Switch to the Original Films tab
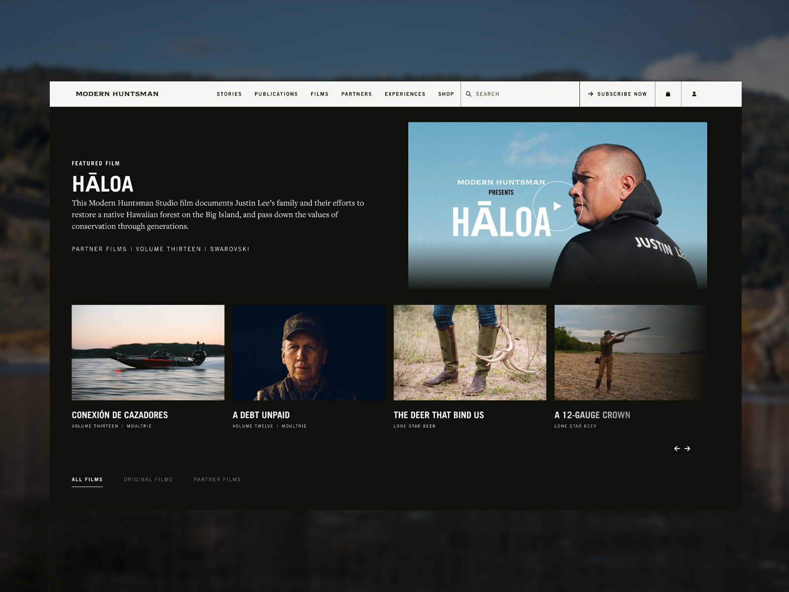This screenshot has width=789, height=592. tap(148, 480)
